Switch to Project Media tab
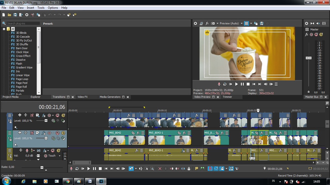Viewport: 330px width, 185px height. point(11,97)
